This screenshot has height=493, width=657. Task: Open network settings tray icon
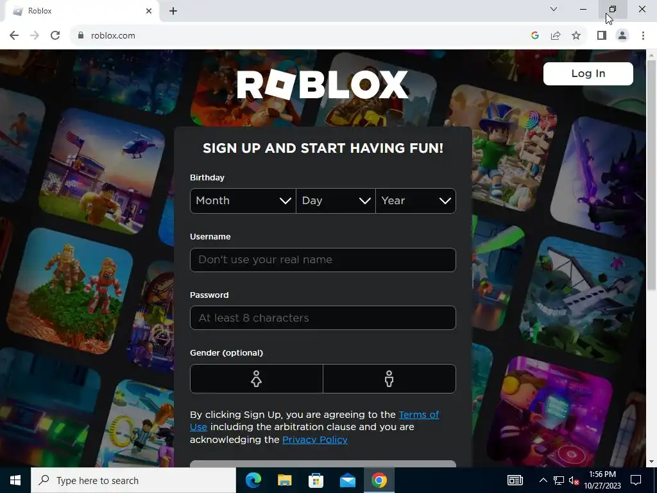(559, 480)
